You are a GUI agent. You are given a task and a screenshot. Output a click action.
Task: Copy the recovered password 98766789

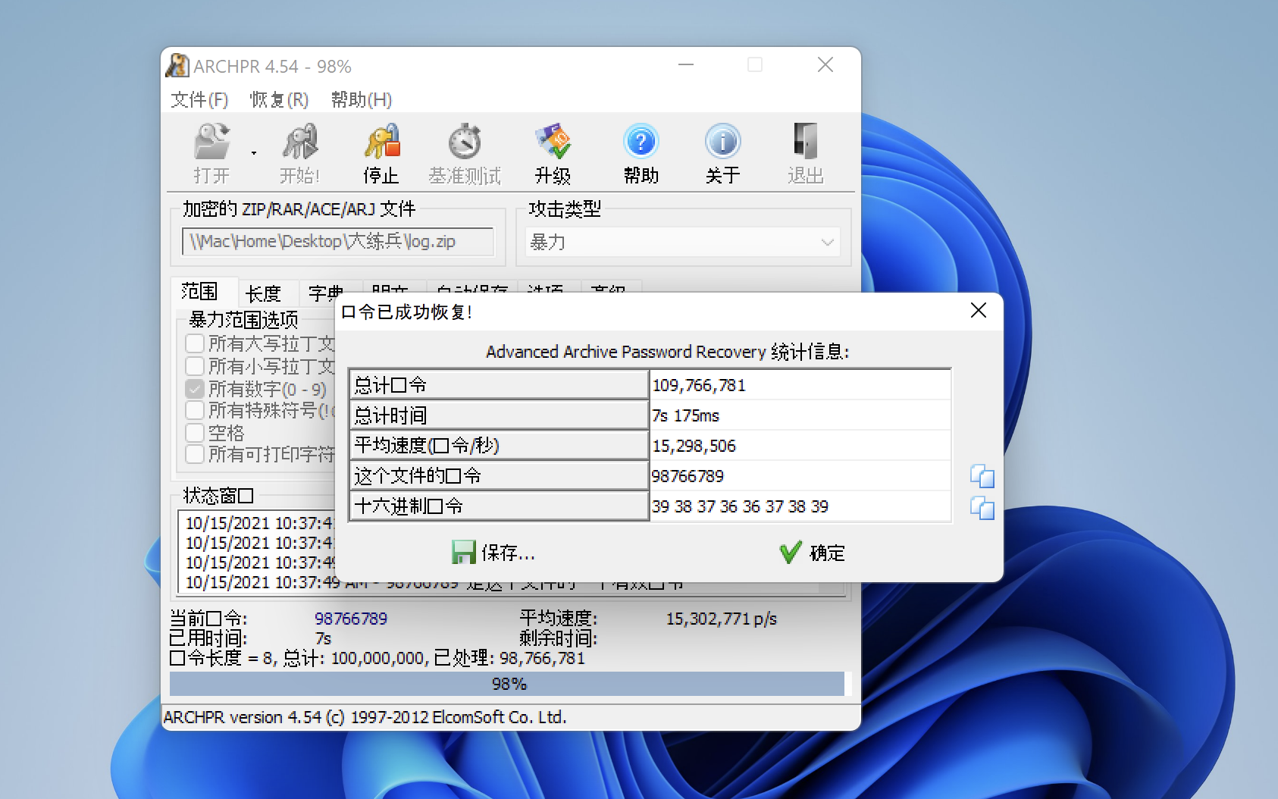[982, 476]
